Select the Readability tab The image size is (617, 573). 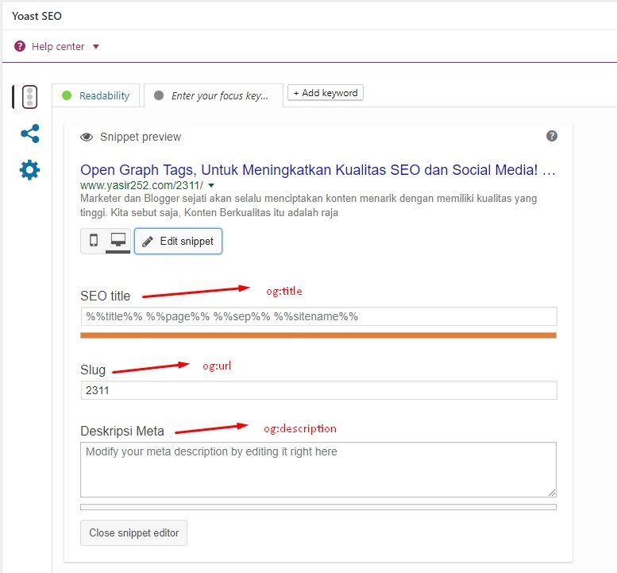[95, 95]
